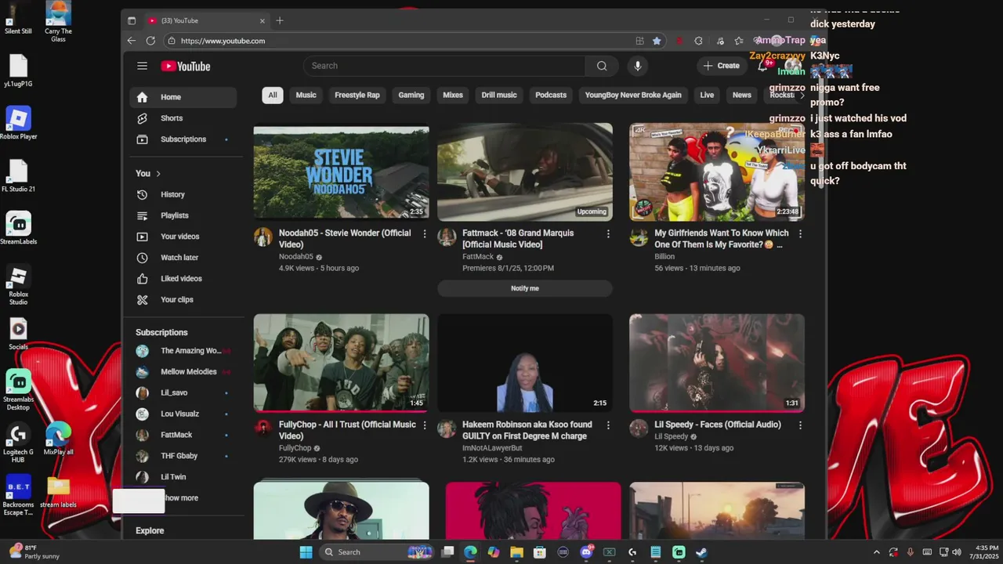Open FullyChop All I Trust thumbnail
The width and height of the screenshot is (1003, 564).
[x=341, y=363]
